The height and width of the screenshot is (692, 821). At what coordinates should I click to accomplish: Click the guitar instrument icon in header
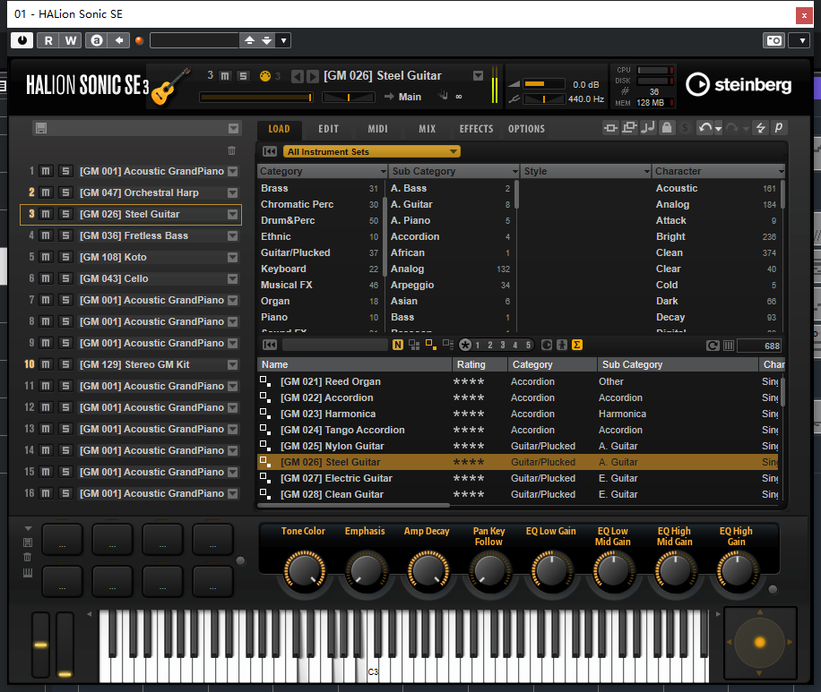[x=170, y=86]
